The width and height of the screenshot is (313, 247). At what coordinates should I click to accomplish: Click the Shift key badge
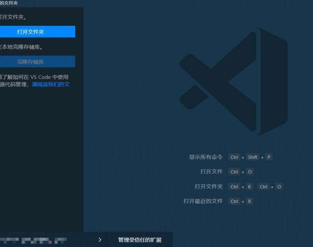pos(252,157)
